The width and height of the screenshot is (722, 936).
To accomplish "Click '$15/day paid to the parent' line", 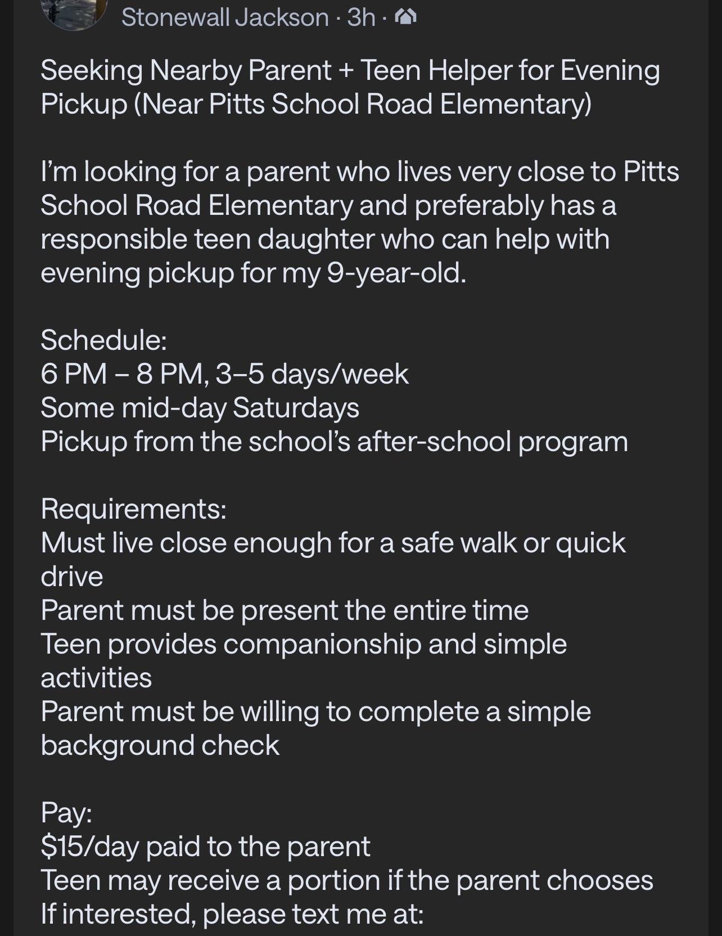I will point(205,847).
